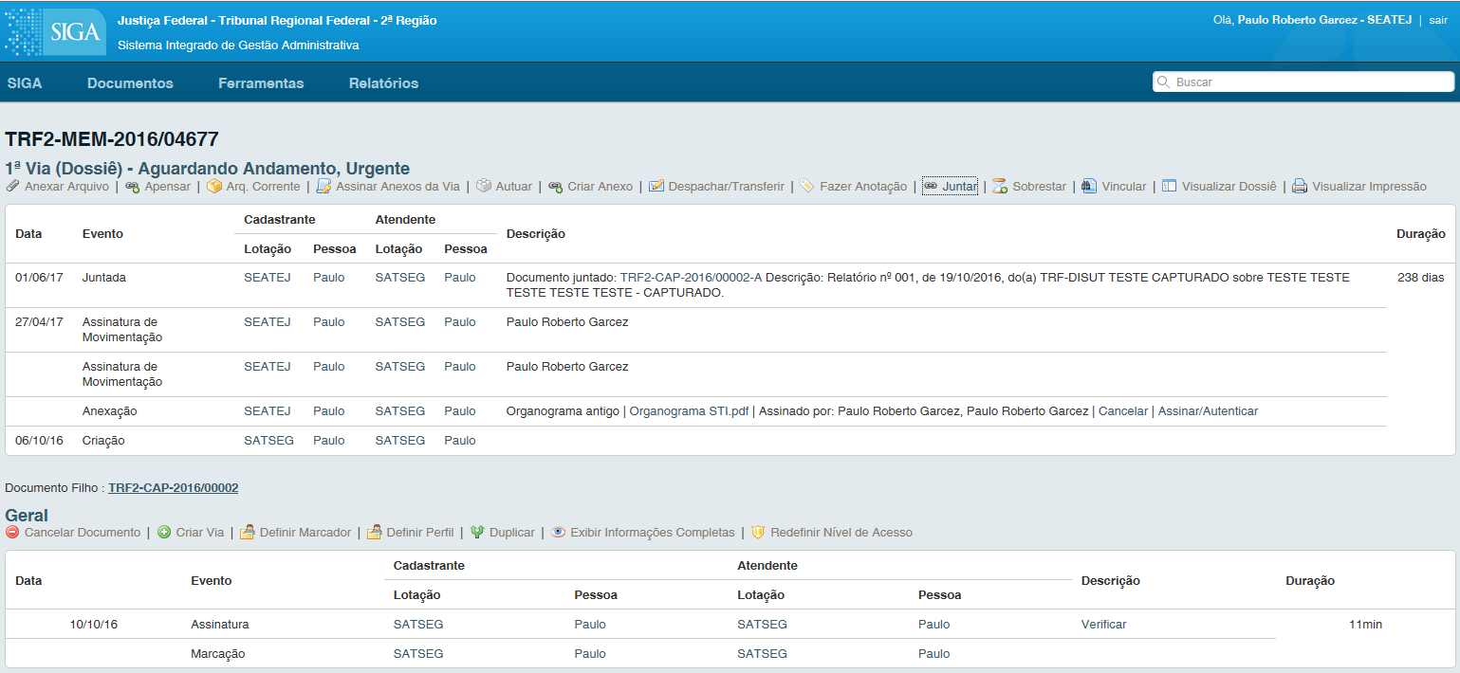Open the Organograma STI.pdf attachment

point(690,411)
